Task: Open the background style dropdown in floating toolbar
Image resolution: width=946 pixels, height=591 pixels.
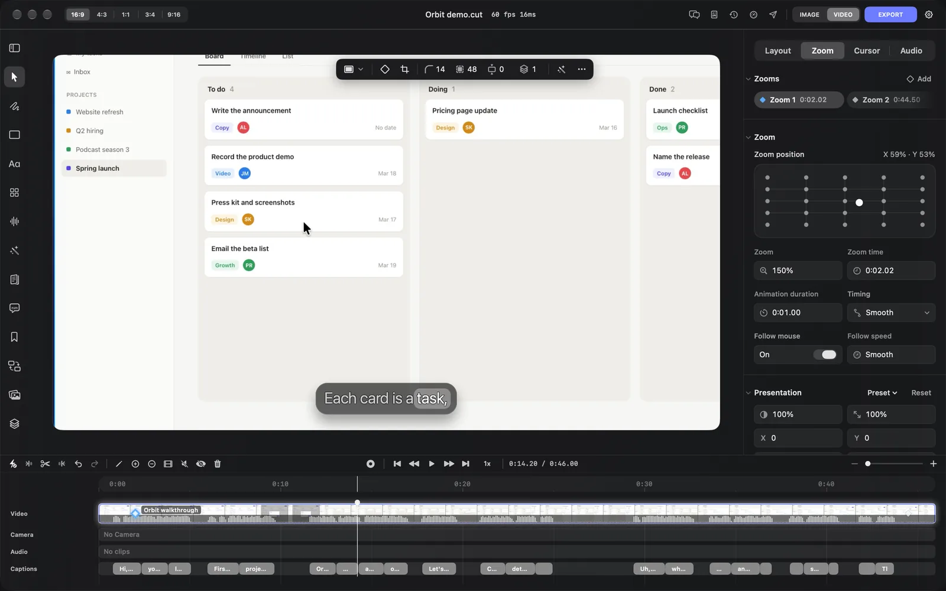Action: coord(354,69)
